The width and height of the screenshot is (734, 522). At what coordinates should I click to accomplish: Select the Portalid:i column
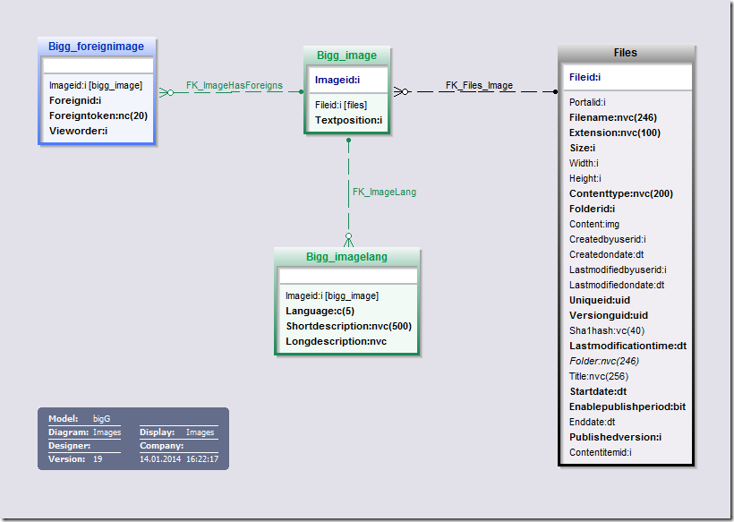coord(587,102)
